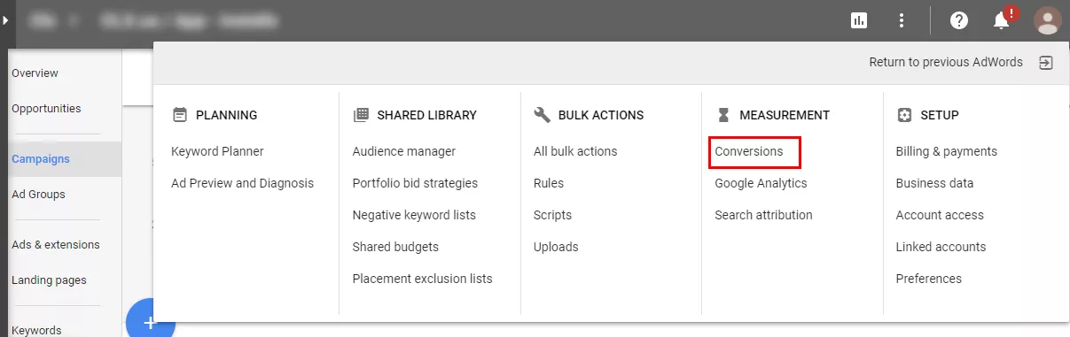Open the reports chart icon
Screen dimensions: 1070x337
point(858,20)
